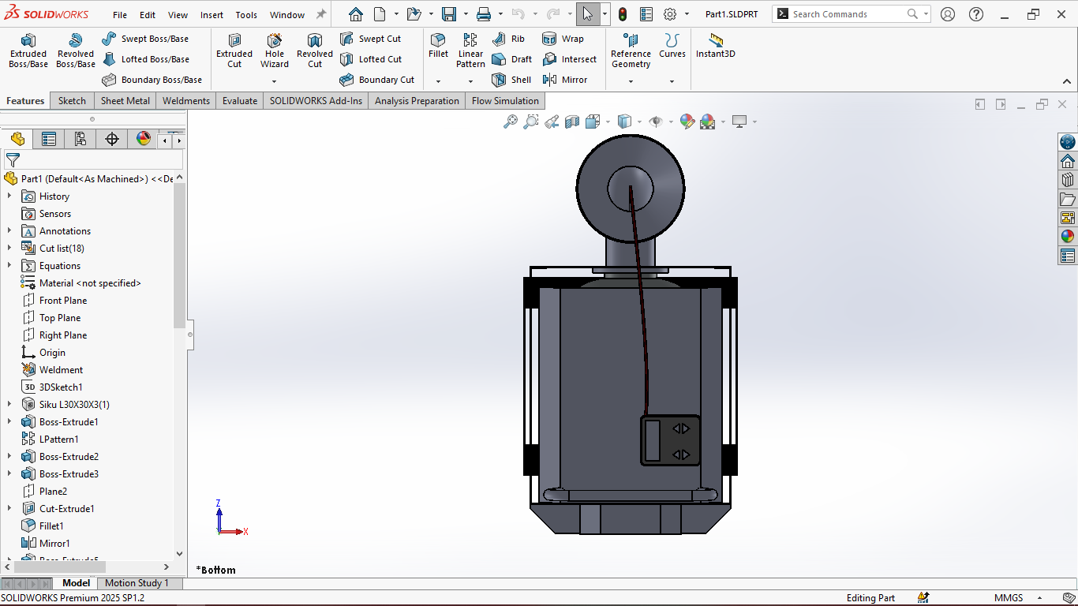
Task: Switch to the Evaluate tab
Action: tap(240, 101)
